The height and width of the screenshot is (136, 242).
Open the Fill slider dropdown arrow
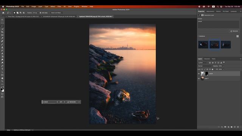(x=223, y=70)
